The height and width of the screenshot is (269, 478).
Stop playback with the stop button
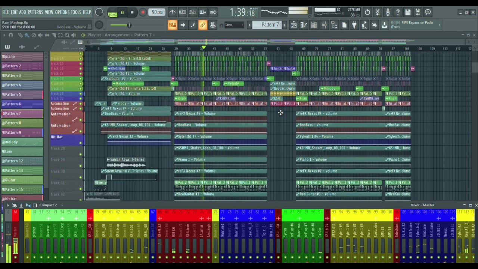132,12
